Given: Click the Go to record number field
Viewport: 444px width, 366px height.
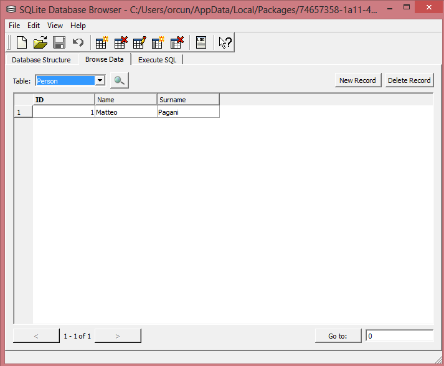Looking at the screenshot, I should click(x=400, y=335).
